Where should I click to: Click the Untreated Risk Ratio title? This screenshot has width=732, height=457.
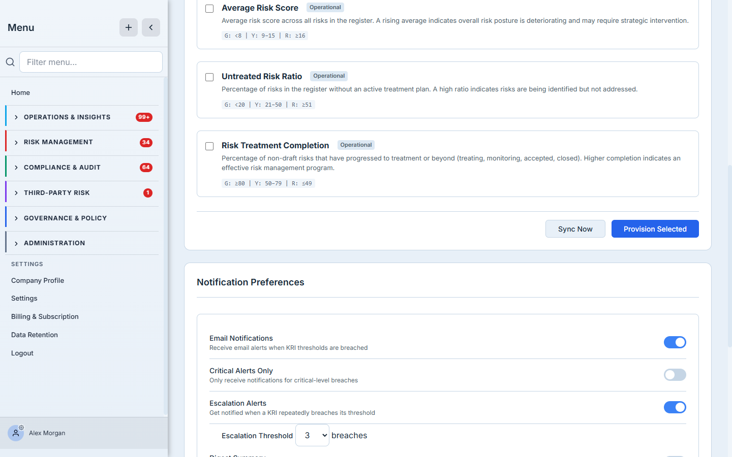(x=262, y=77)
